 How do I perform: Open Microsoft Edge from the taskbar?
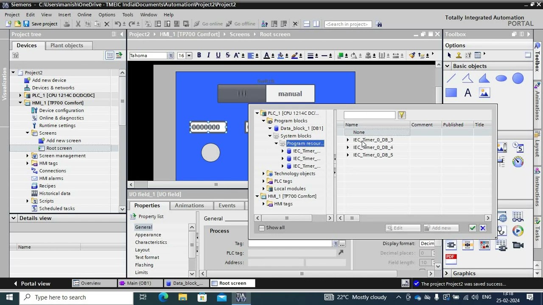pos(163,297)
